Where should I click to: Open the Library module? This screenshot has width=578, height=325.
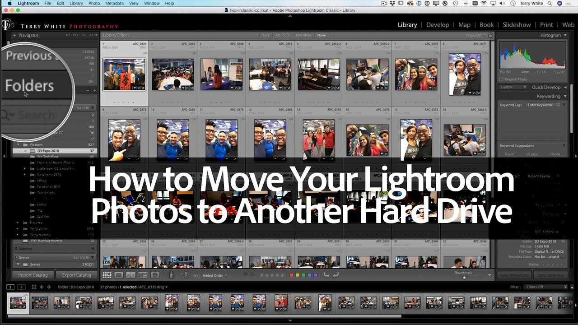tap(407, 25)
